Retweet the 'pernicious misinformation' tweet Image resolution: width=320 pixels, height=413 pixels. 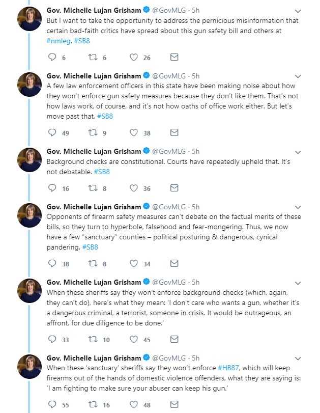tap(93, 58)
